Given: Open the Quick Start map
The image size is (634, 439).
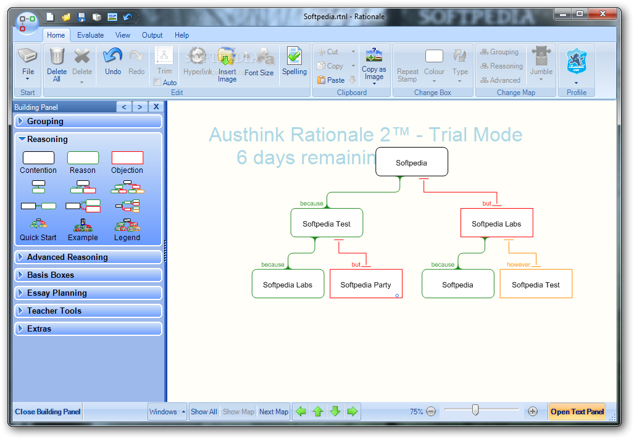Looking at the screenshot, I should [x=38, y=230].
